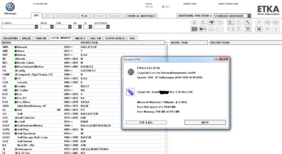Select the FAW-VW market tab

coord(41,38)
